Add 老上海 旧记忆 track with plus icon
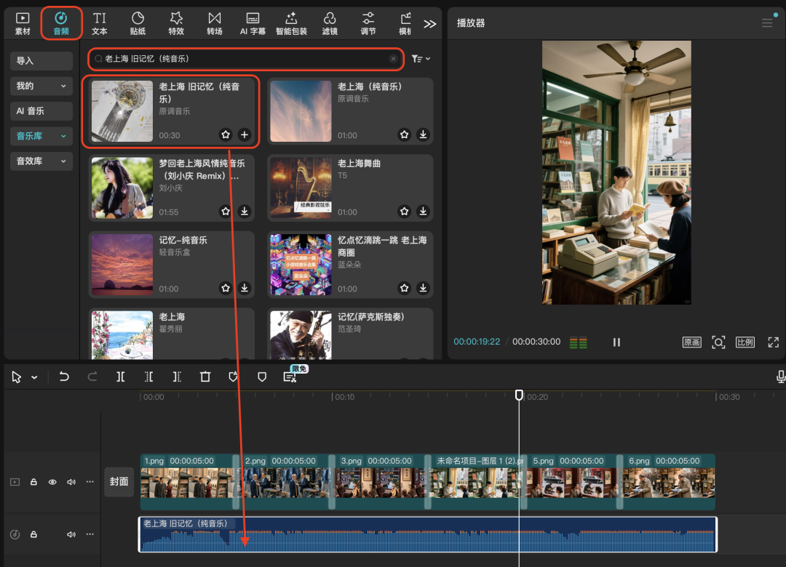The image size is (786, 567). (x=245, y=134)
